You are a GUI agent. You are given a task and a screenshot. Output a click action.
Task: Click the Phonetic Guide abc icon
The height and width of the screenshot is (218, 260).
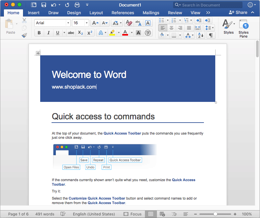pyautogui.click(x=138, y=23)
